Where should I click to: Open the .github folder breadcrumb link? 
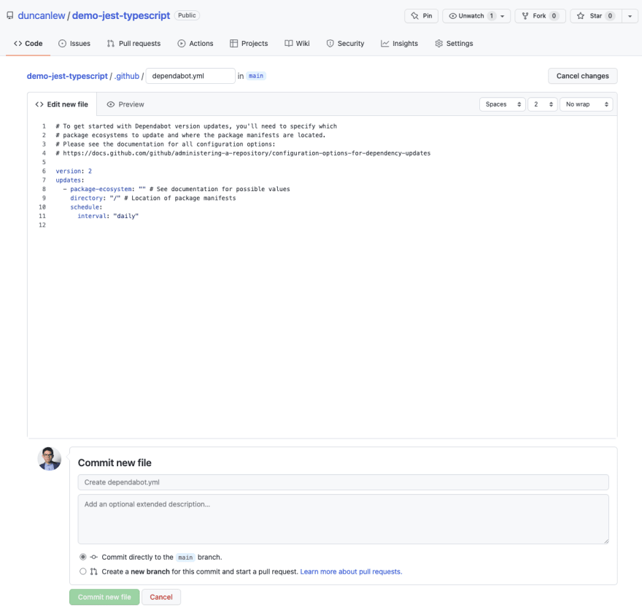coord(127,76)
